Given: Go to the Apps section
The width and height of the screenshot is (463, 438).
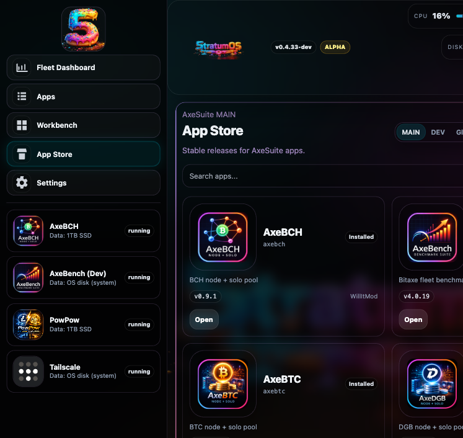Looking at the screenshot, I should click(x=84, y=96).
